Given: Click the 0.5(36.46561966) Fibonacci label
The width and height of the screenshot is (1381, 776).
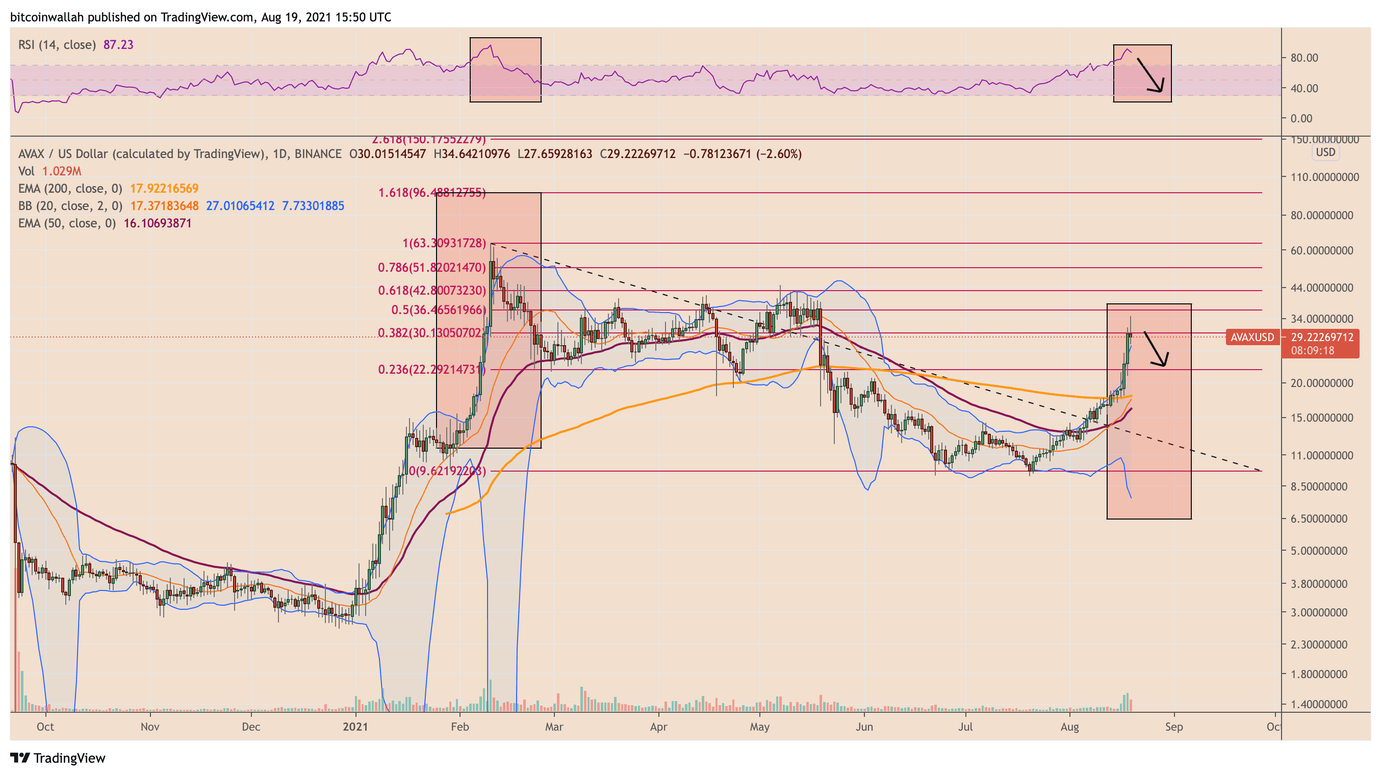Looking at the screenshot, I should [x=439, y=310].
